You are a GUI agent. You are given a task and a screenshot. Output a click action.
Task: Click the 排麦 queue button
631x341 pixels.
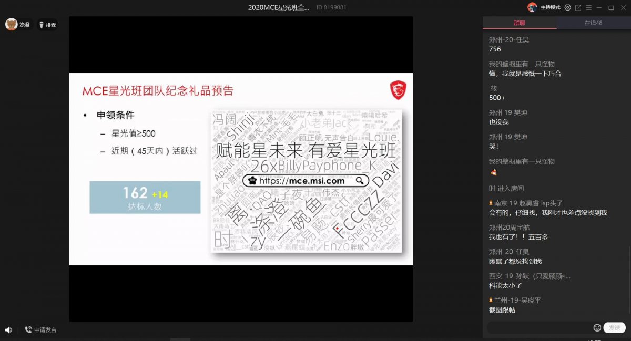pyautogui.click(x=47, y=25)
